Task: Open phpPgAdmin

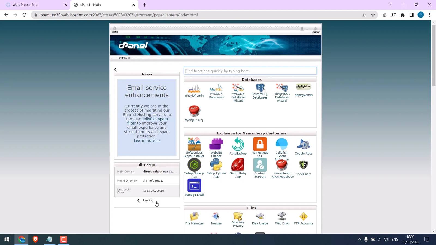Action: click(x=304, y=90)
